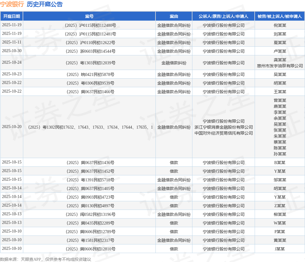The height and width of the screenshot is (262, 305).
Task: Click defendant W某某
Action: (x=280, y=223)
